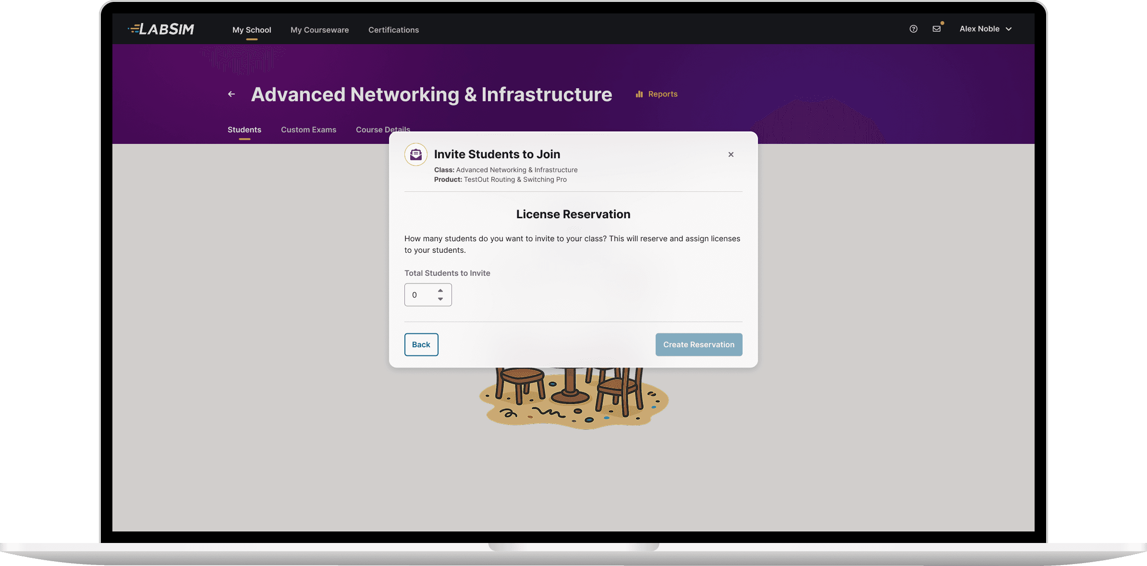Screen dimensions: 1147x566
Task: Click the Total Students to Invite field
Action: click(x=421, y=295)
